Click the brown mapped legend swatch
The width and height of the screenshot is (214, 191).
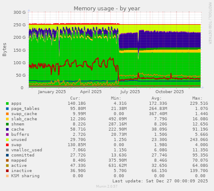point(7,160)
